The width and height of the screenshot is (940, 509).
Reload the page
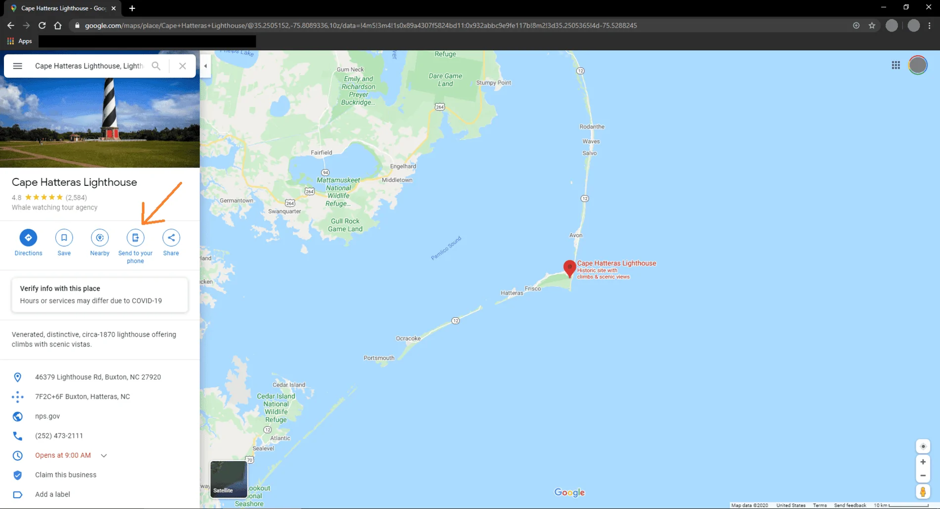(x=42, y=25)
